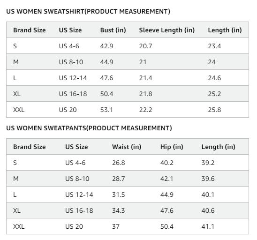Select the sweatshirt Brand Size column header
The height and width of the screenshot is (240, 257).
pyautogui.click(x=30, y=30)
